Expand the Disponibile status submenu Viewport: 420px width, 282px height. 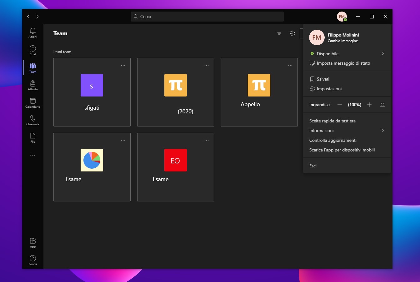coord(347,54)
